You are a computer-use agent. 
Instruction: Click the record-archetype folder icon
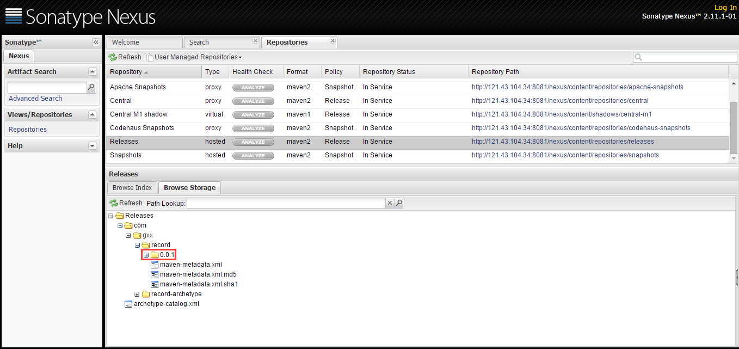[x=146, y=294]
